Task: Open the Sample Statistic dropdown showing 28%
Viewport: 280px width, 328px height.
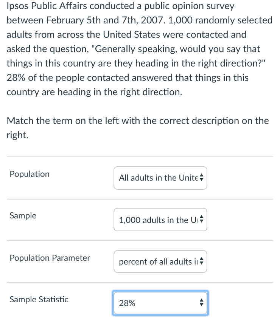Action: click(x=160, y=303)
